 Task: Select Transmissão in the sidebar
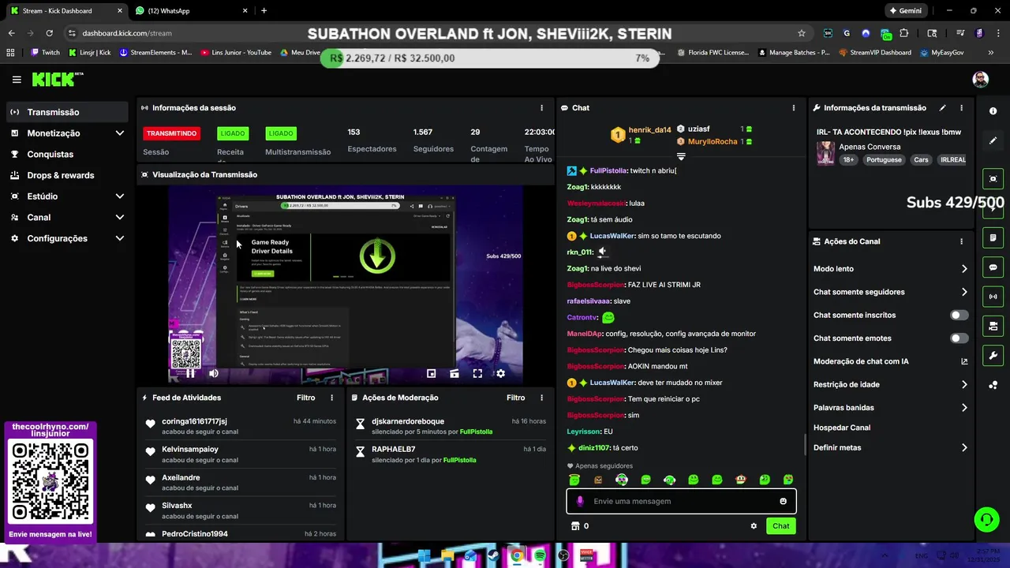66,112
